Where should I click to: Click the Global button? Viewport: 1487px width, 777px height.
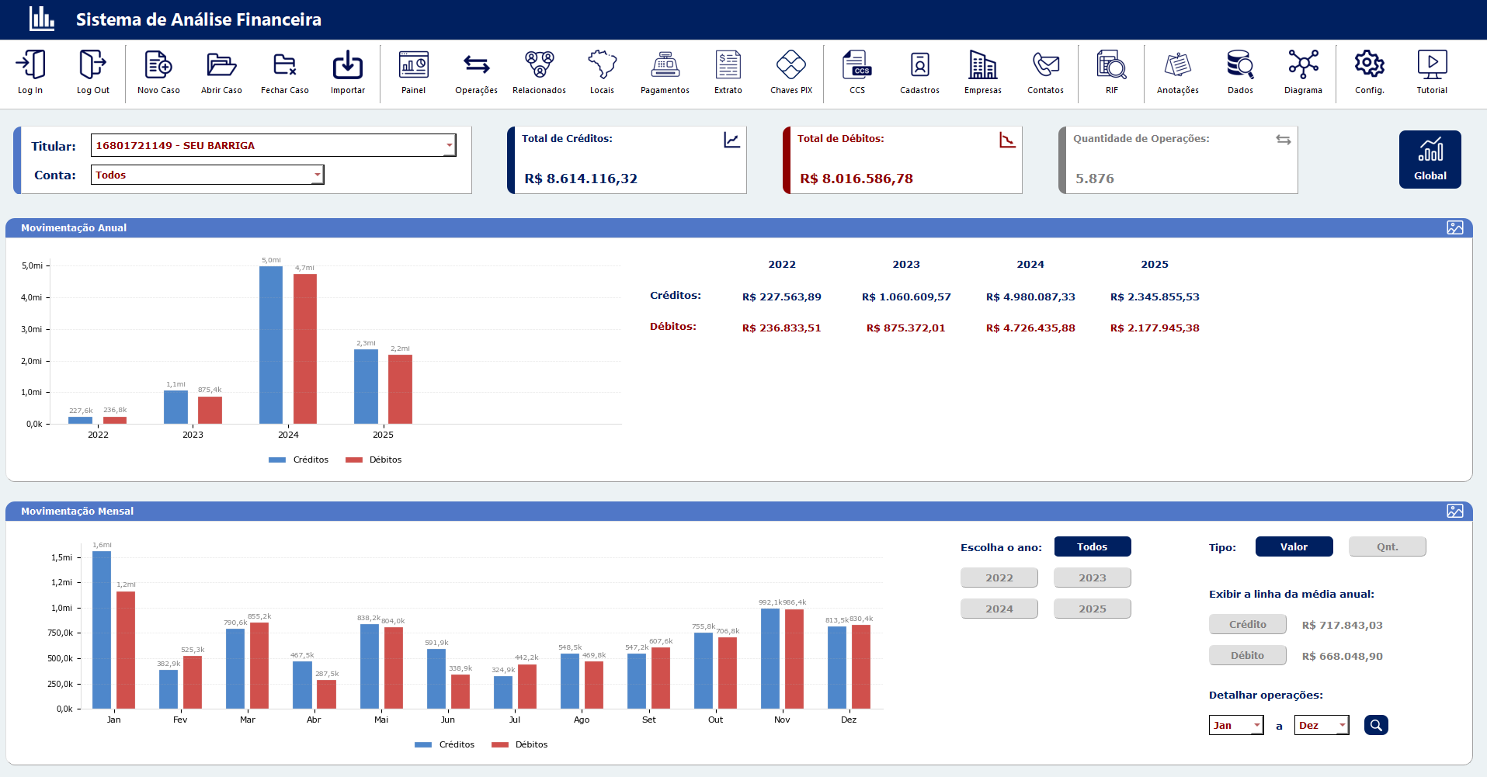tap(1430, 159)
